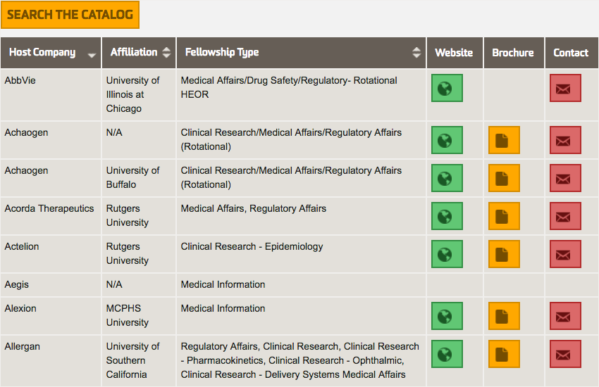Select the Actelion company name

22,246
